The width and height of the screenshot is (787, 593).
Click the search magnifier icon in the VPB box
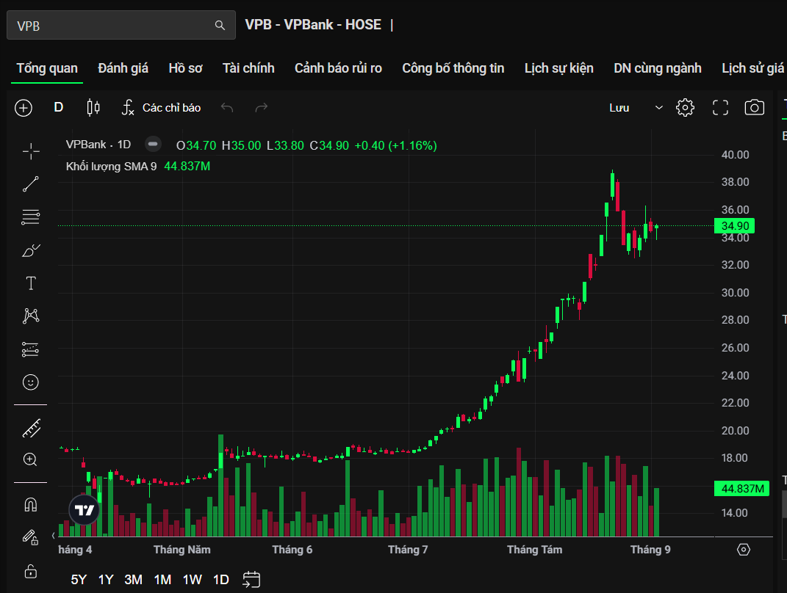tap(220, 25)
